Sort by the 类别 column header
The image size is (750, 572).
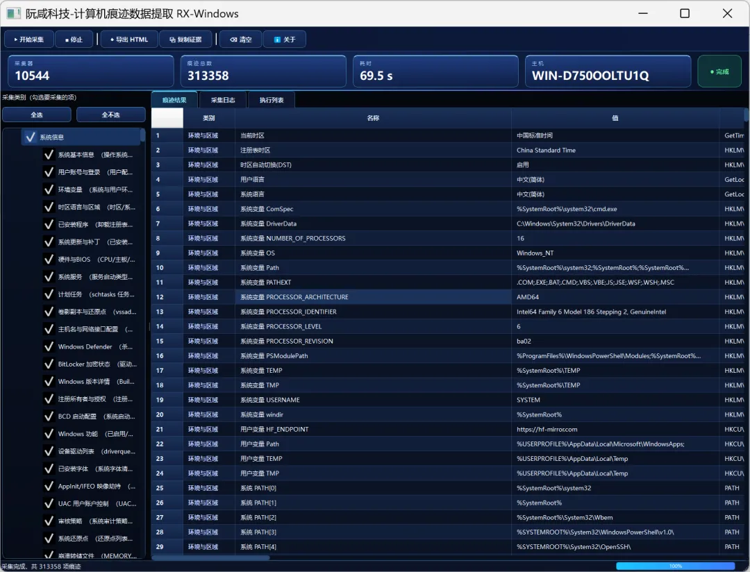[x=209, y=118]
